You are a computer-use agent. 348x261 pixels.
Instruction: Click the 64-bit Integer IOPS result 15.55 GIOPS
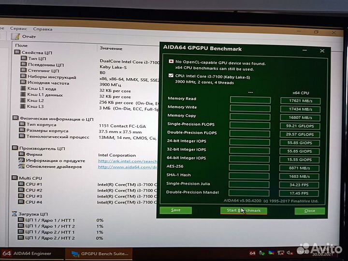tap(299, 160)
